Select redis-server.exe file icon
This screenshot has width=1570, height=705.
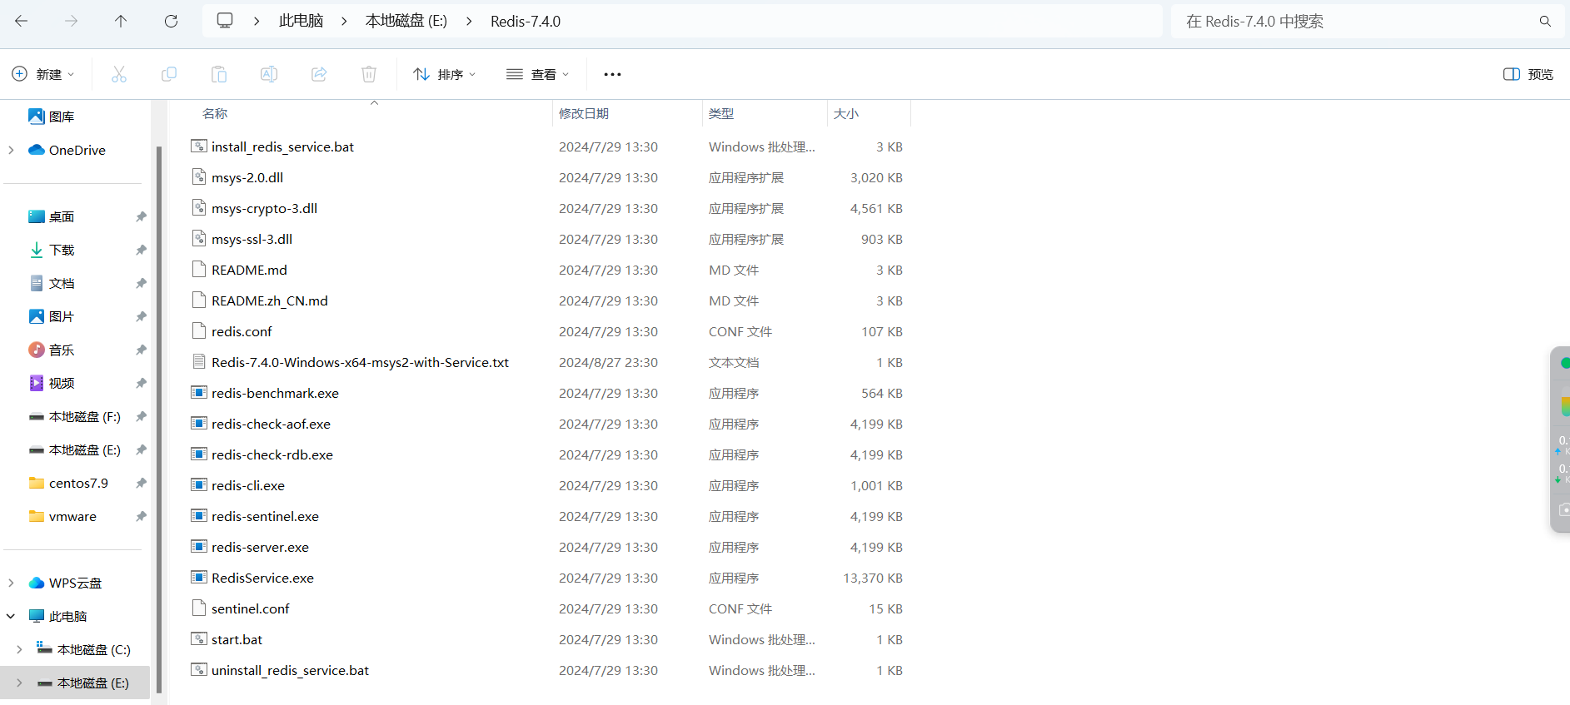199,547
